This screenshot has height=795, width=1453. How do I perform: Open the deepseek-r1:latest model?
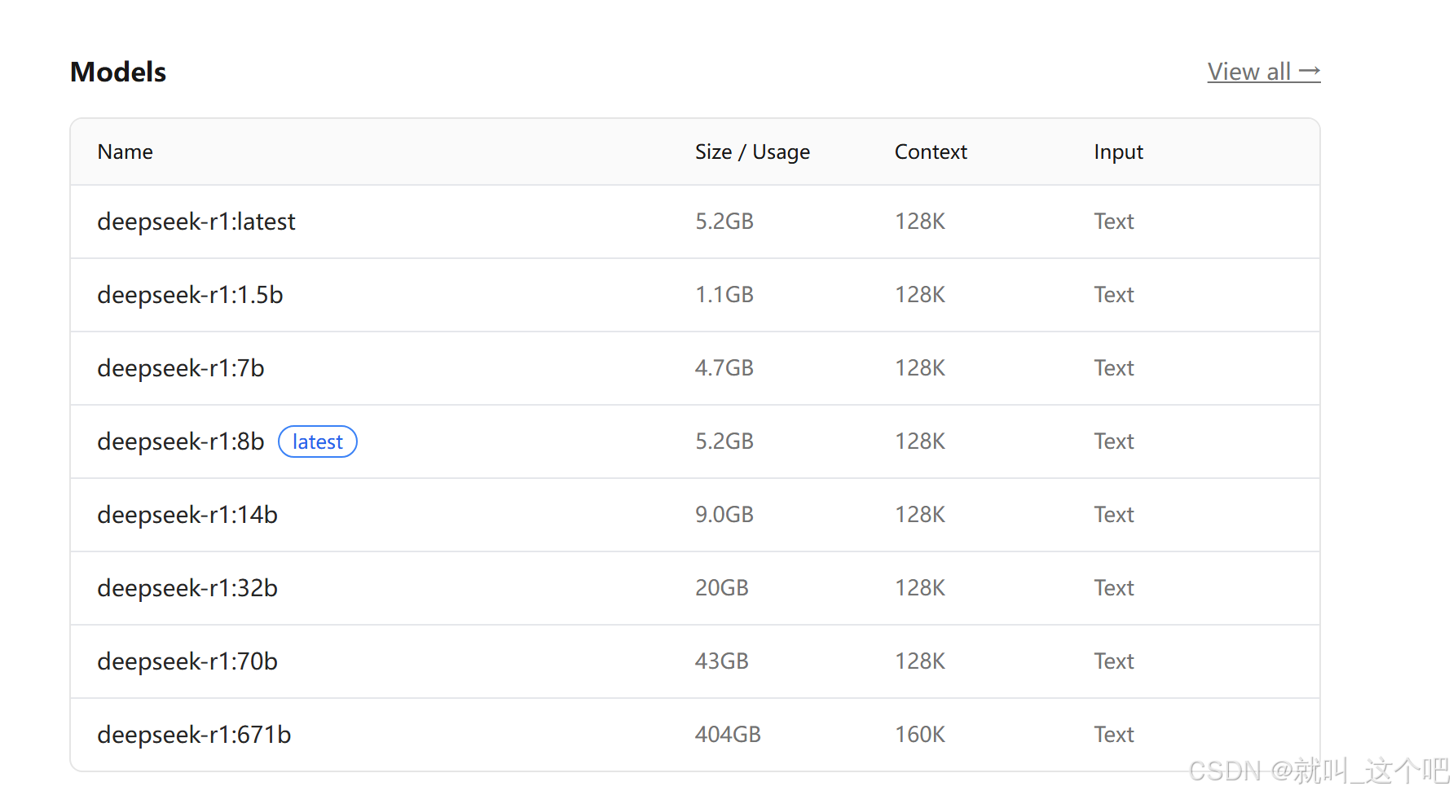point(196,222)
